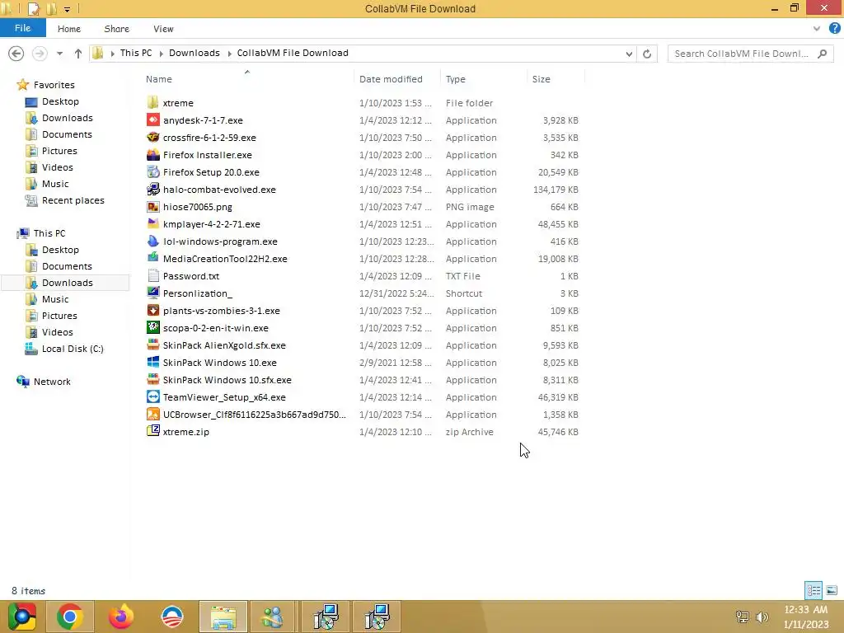
Task: Expand the ribbon with the chevron
Action: coord(817,29)
